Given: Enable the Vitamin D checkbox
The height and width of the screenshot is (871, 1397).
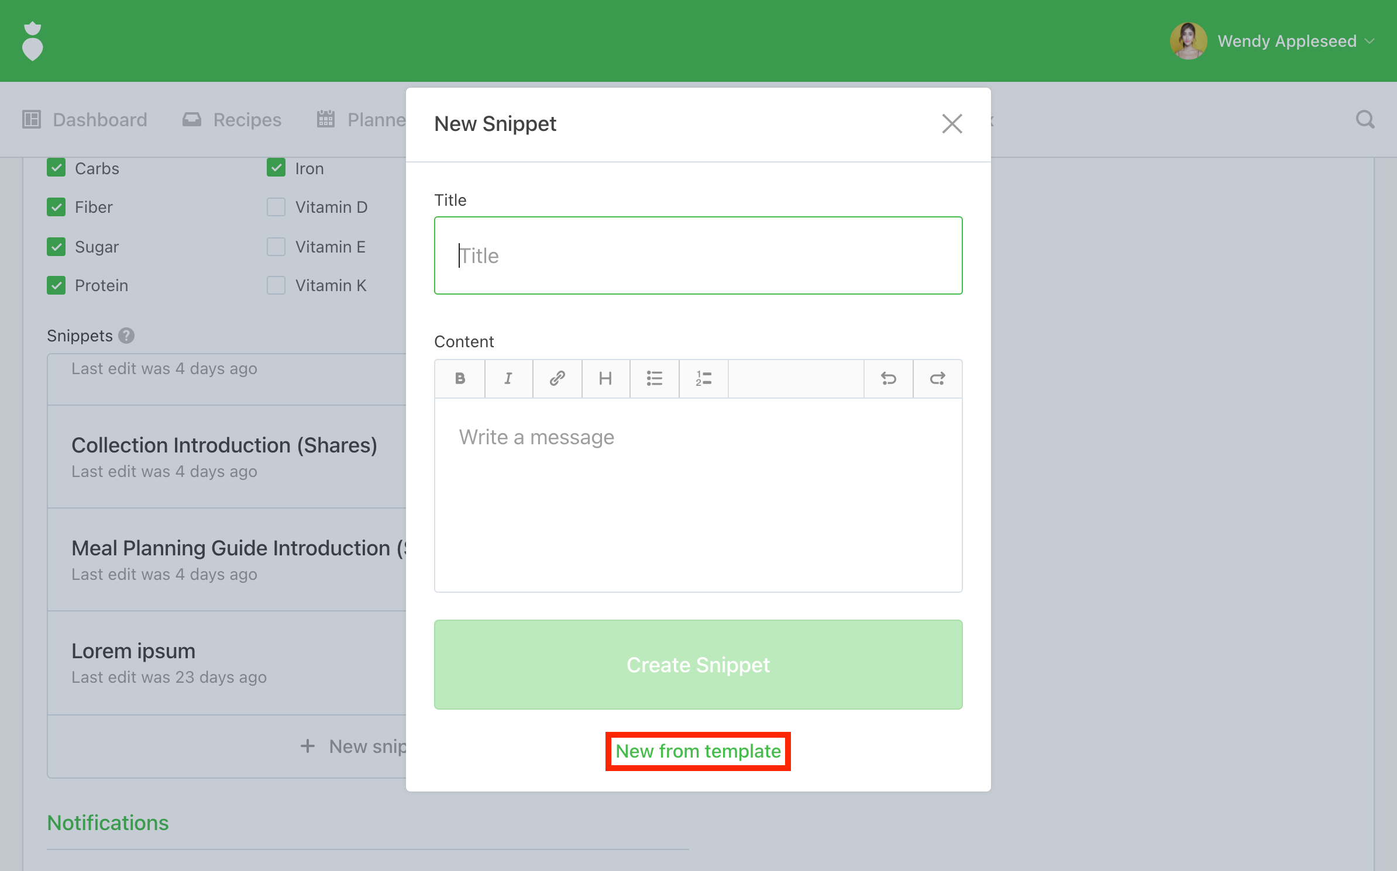Looking at the screenshot, I should (x=276, y=207).
